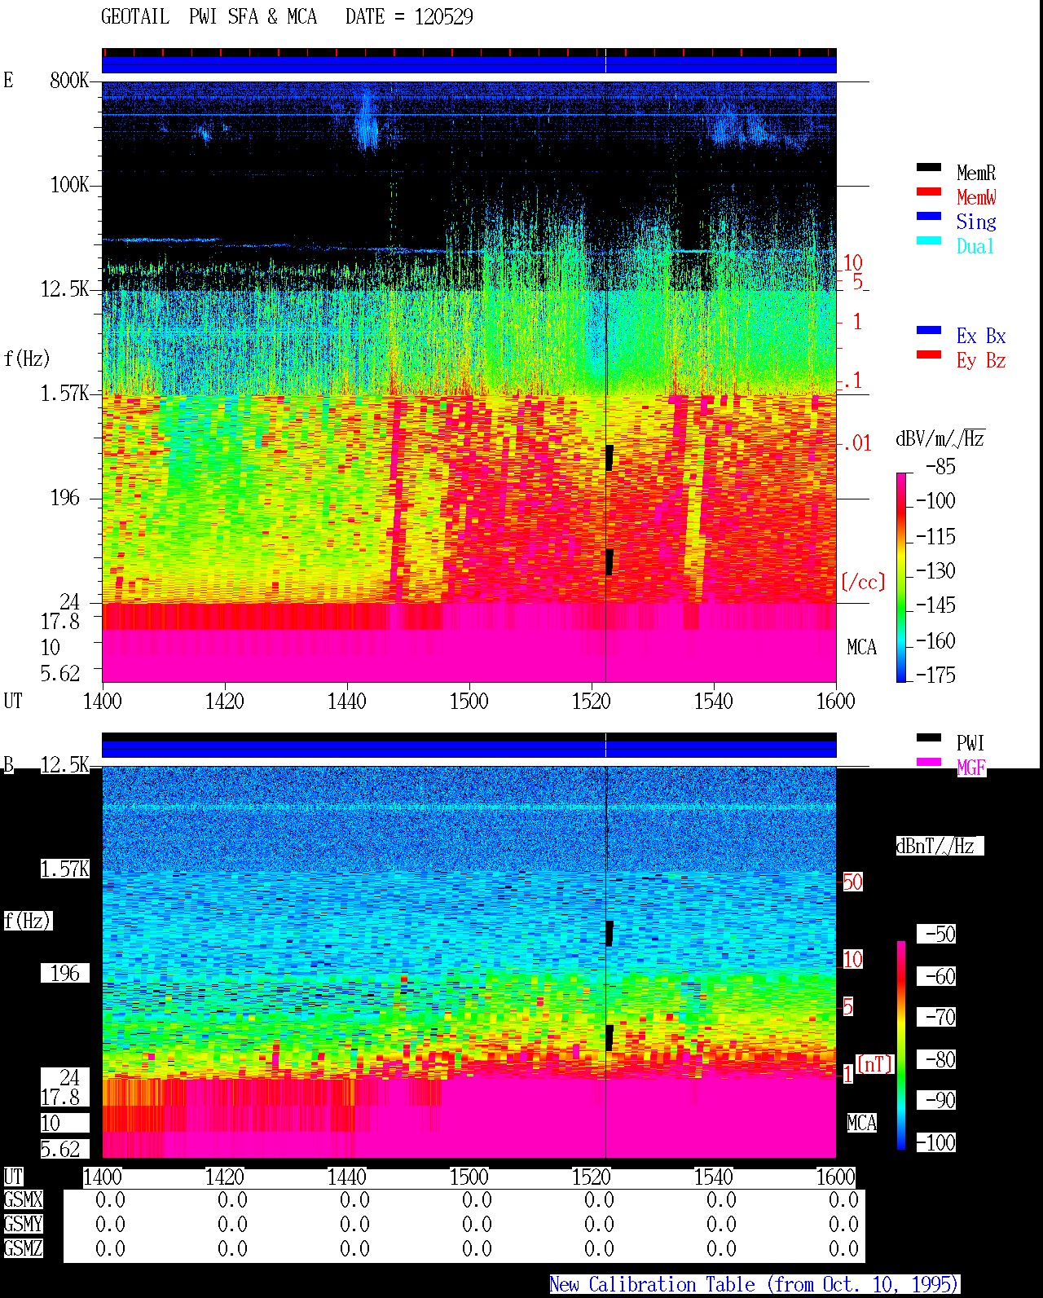Click the red swatch beside Ey Bz
This screenshot has height=1298, width=1043.
click(929, 355)
